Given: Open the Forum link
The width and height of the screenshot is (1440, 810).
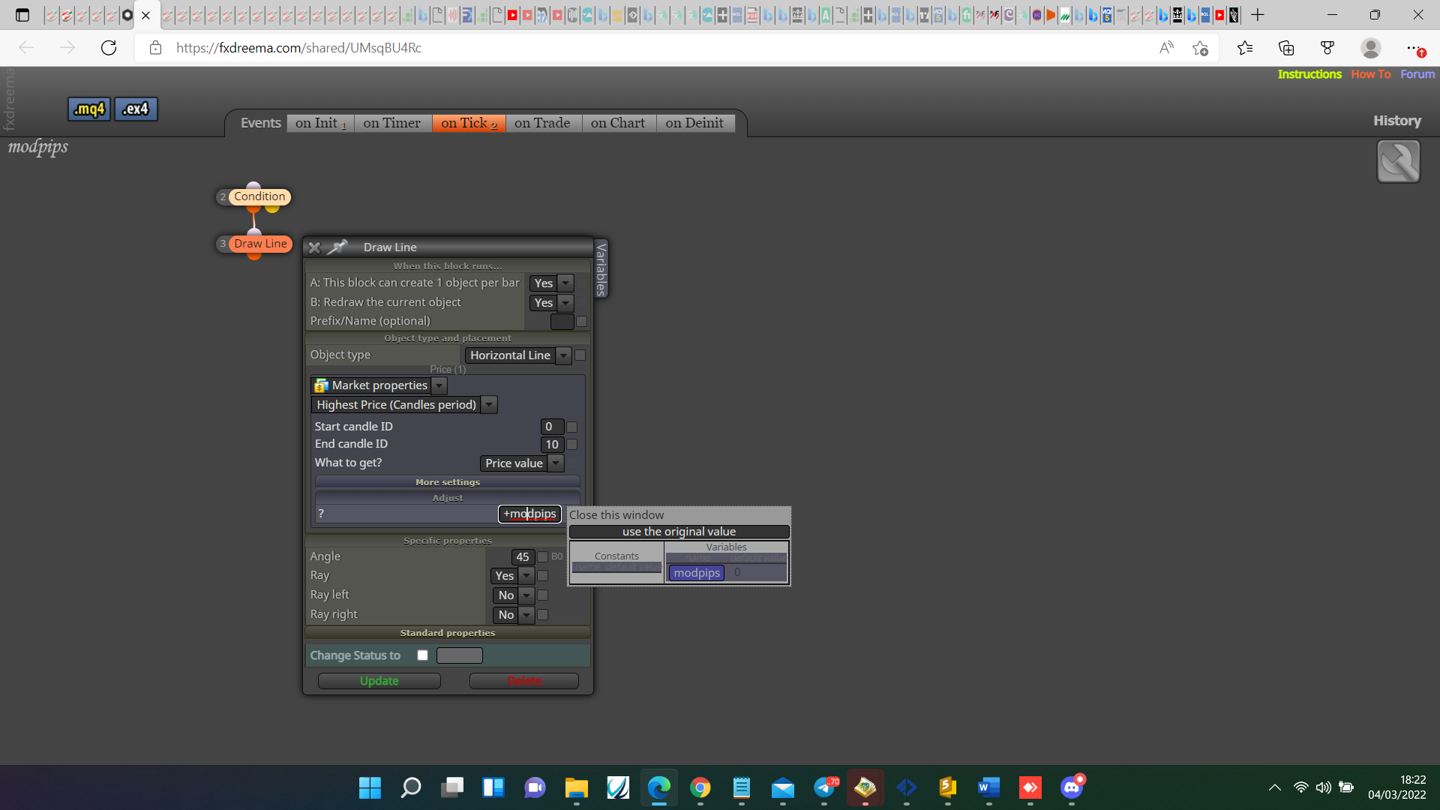Looking at the screenshot, I should click(x=1417, y=74).
